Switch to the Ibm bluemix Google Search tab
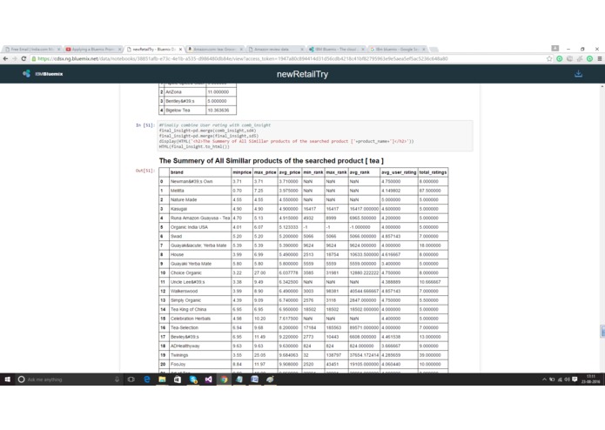This screenshot has width=605, height=430. (x=397, y=50)
